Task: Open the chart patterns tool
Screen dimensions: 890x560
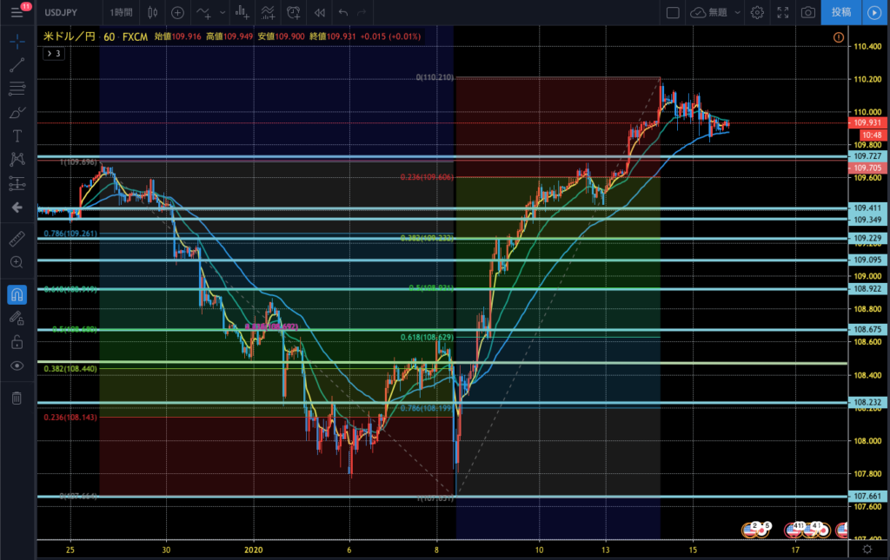Action: point(17,159)
